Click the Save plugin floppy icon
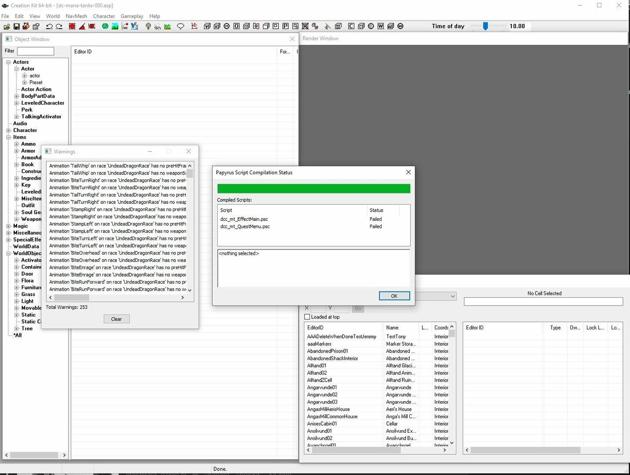Image resolution: width=630 pixels, height=475 pixels. coord(16,26)
